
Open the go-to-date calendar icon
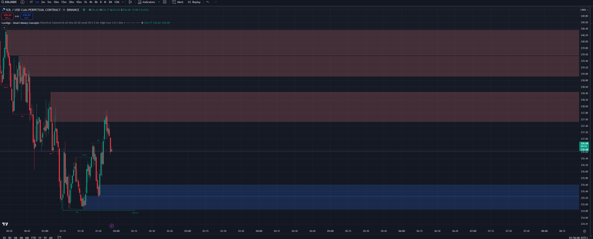[59, 238]
